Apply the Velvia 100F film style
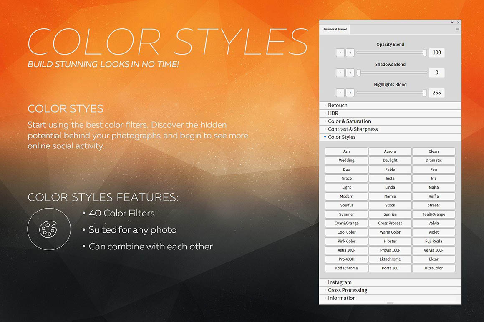484x322 pixels. tap(434, 250)
